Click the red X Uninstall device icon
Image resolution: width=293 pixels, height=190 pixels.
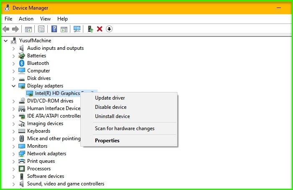(100, 29)
